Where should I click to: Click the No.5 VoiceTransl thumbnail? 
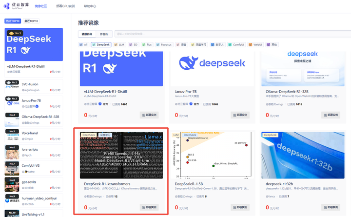(x=12, y=136)
